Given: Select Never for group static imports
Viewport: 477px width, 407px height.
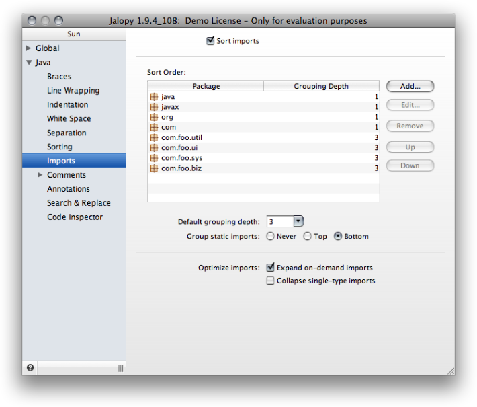Looking at the screenshot, I should pos(270,236).
